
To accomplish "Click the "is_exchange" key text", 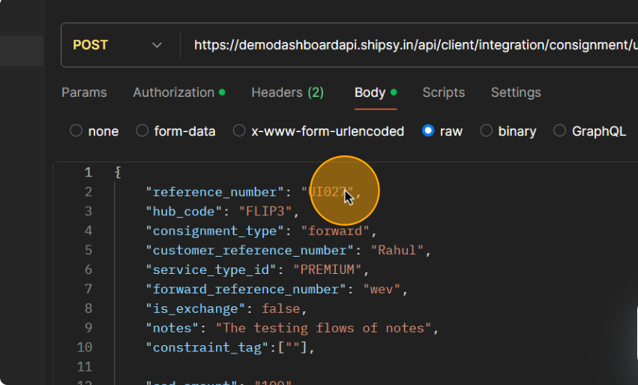I will tap(195, 308).
